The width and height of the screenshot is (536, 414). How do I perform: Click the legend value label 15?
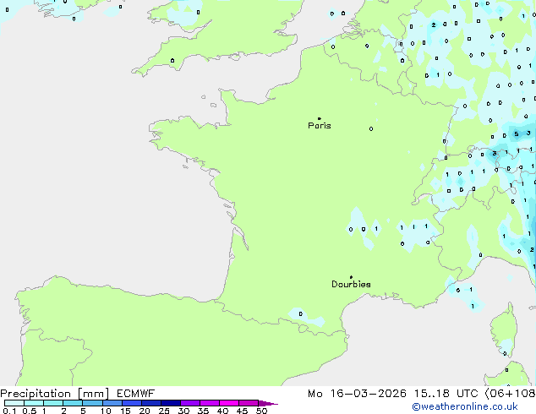125,411
